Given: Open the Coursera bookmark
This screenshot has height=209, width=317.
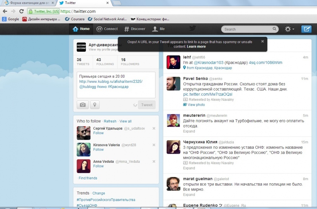Looking at the screenshot, I should (x=74, y=19).
